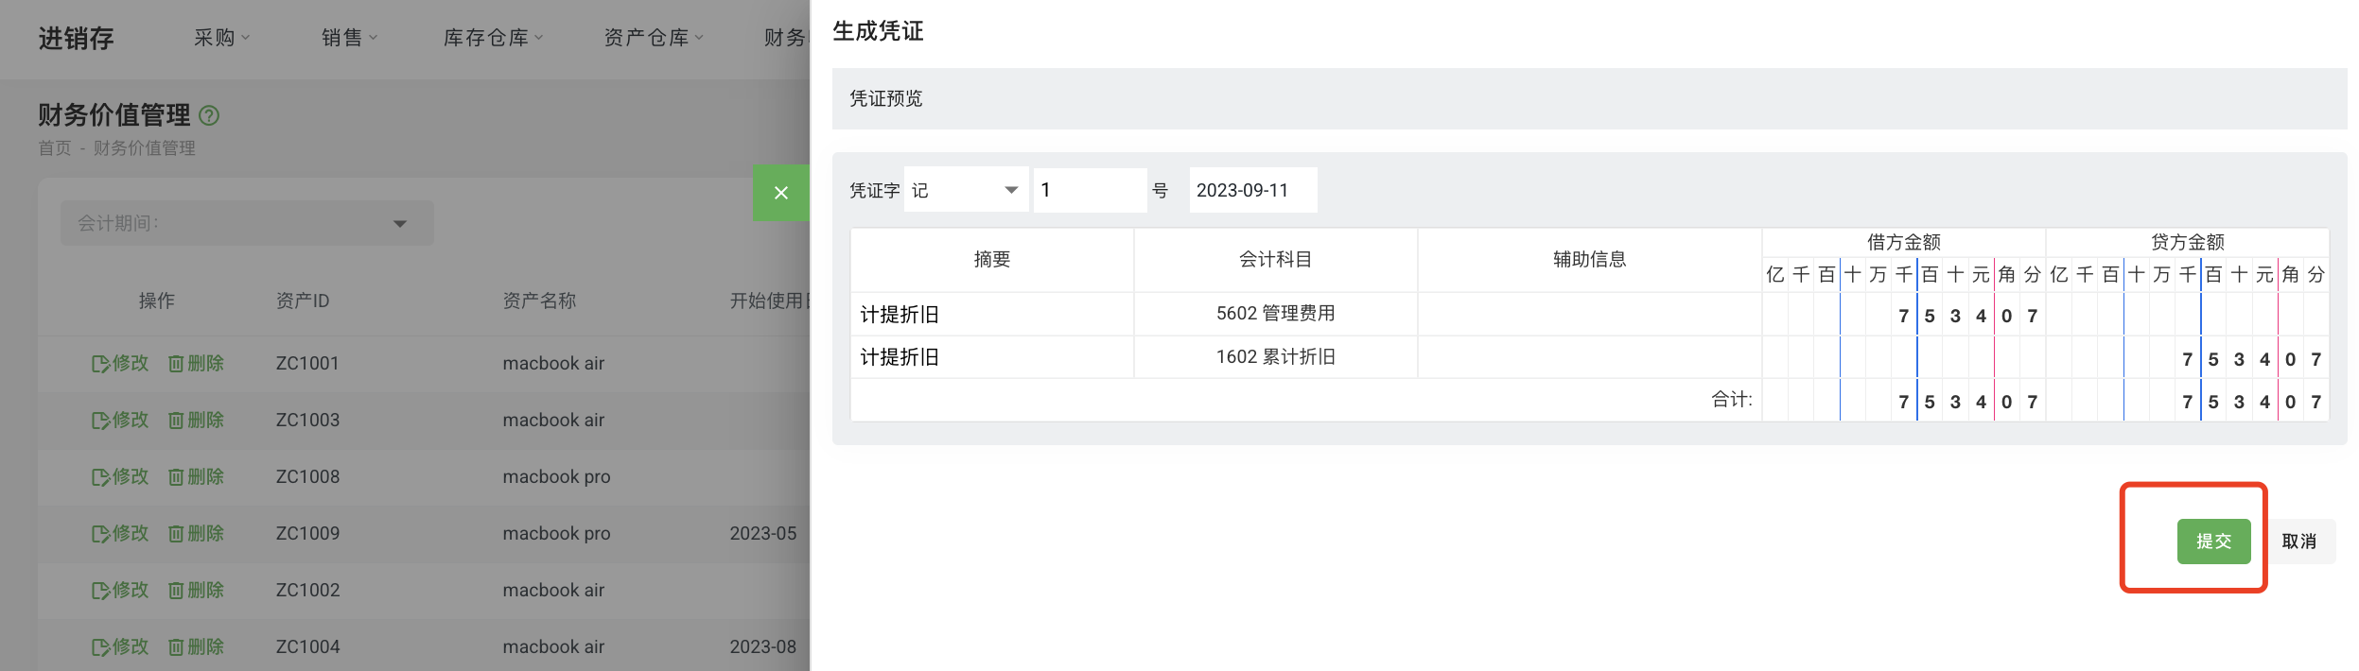This screenshot has height=671, width=2359.
Task: Click the 首页 breadcrumb link
Action: (54, 148)
